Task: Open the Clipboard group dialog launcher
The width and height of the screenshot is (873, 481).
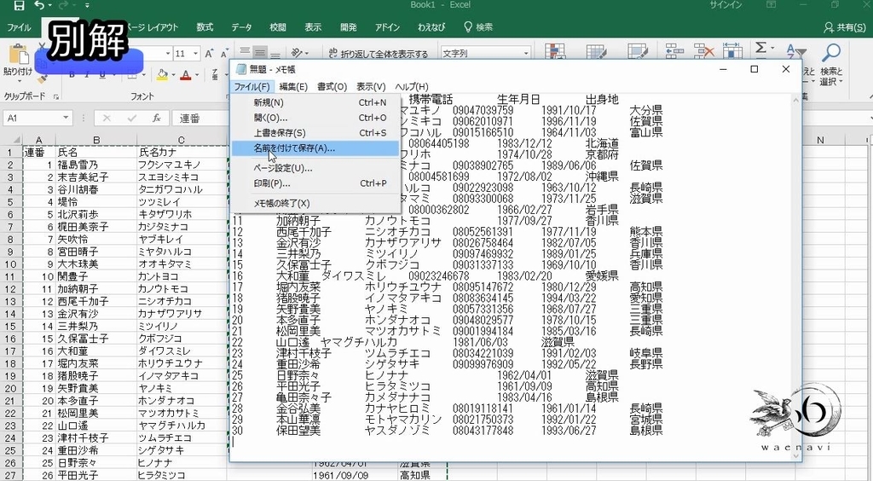Action: [x=55, y=97]
